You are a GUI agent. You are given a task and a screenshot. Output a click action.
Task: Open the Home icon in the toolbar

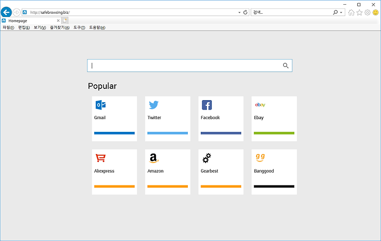click(x=351, y=12)
